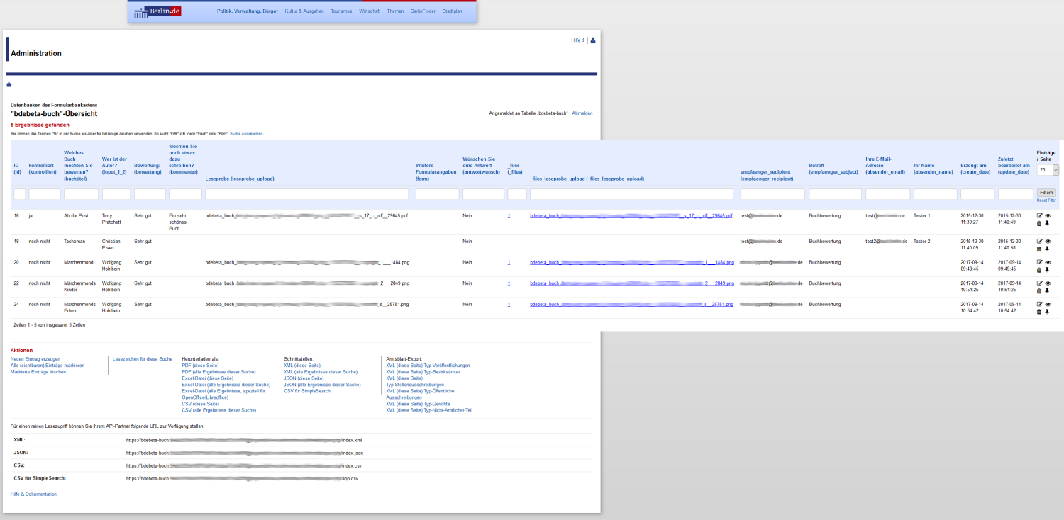Click Suche zurücksetzen link
This screenshot has width=1064, height=520.
[x=247, y=133]
